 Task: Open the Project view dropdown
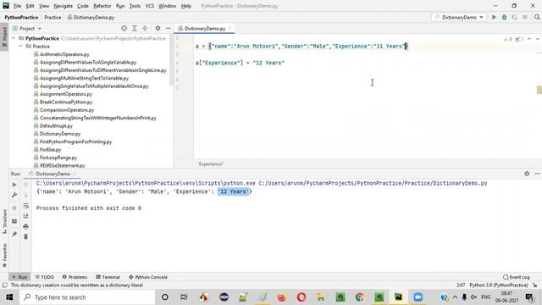(27, 28)
